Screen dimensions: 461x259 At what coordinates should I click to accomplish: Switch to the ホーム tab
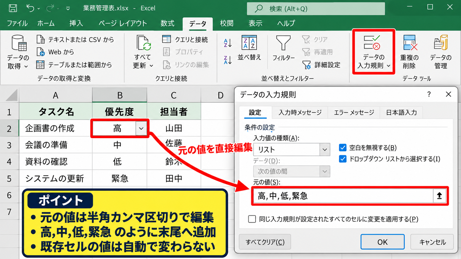46,23
